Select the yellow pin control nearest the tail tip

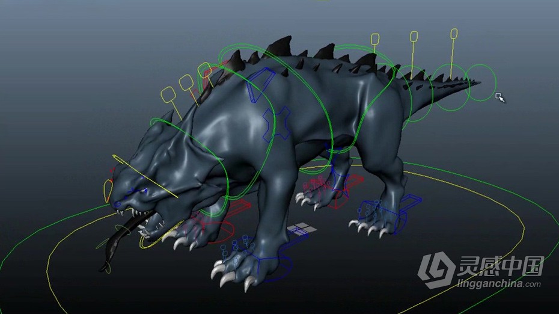(x=454, y=34)
